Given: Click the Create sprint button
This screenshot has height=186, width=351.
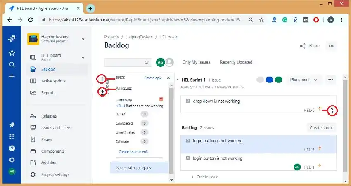Looking at the screenshot, I should coord(321,128).
